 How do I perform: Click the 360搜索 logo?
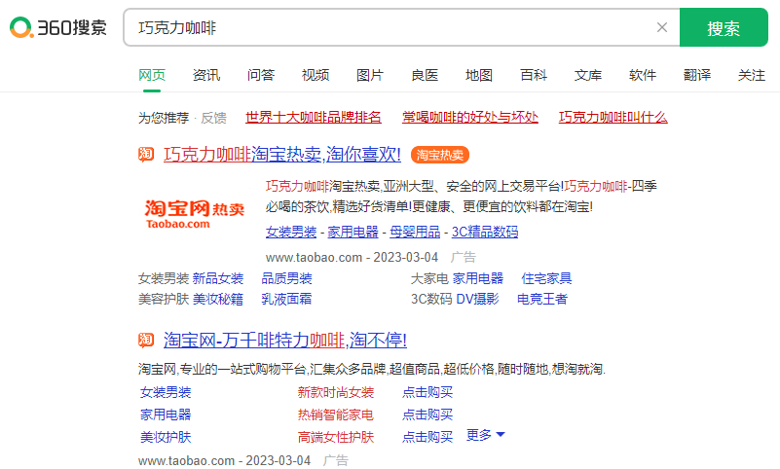tap(58, 27)
